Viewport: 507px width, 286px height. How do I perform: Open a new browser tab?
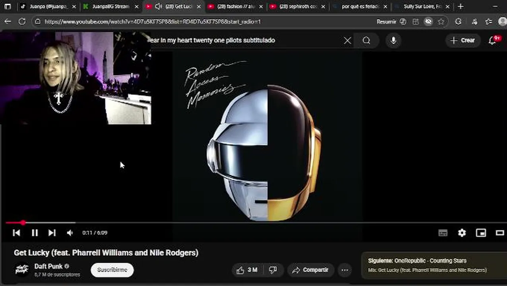pyautogui.click(x=460, y=6)
